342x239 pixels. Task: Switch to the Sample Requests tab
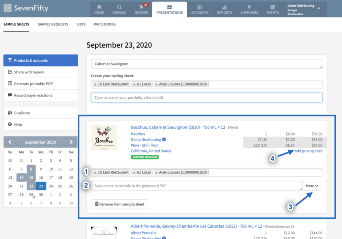(53, 24)
